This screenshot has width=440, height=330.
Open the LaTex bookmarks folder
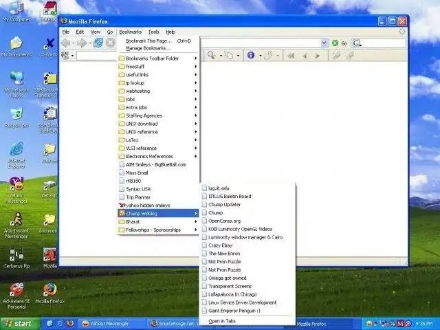(x=159, y=140)
